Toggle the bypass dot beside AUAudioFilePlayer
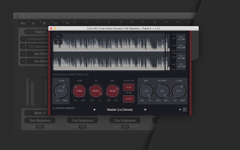Viewport: 240px width, 150px height. (23, 39)
